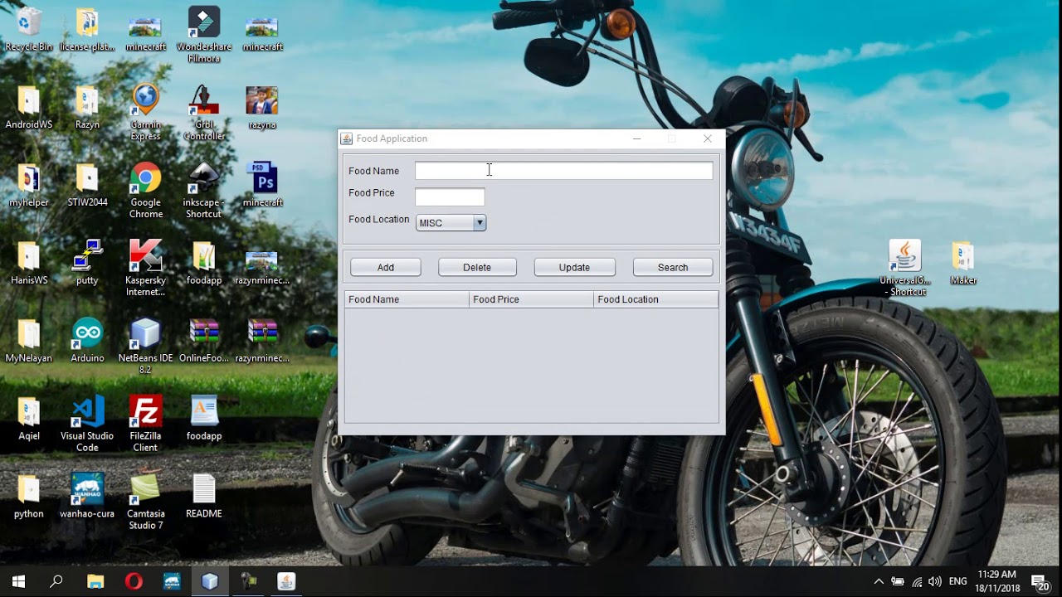Open taskbar search magnifier
The width and height of the screenshot is (1062, 597).
coord(56,581)
